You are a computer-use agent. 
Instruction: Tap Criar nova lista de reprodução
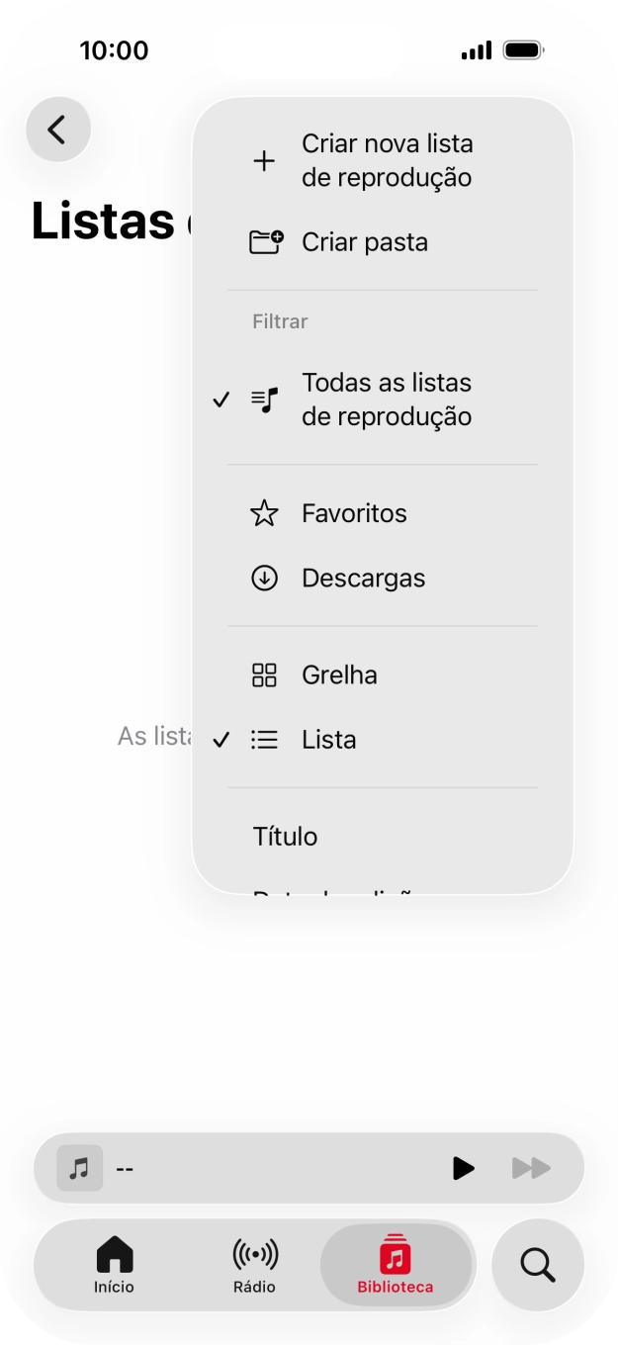click(x=387, y=160)
